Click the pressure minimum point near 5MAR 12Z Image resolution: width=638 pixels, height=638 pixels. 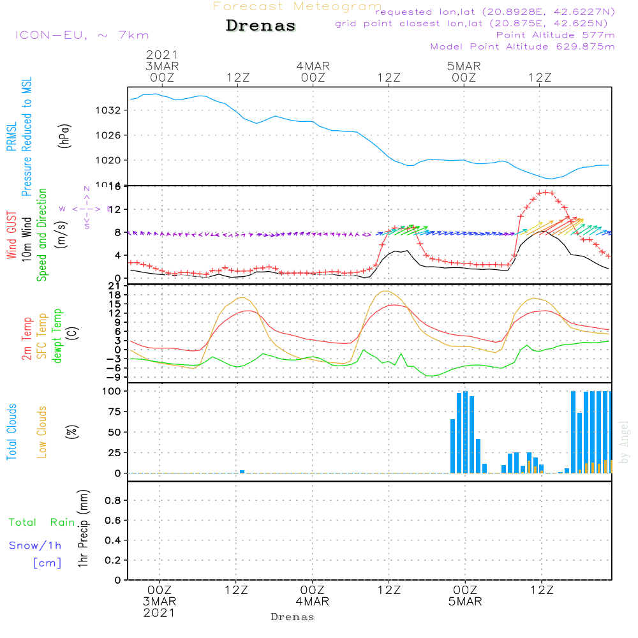[x=551, y=179]
